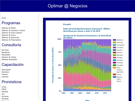Toggle Flores legend color swatch

(x=114, y=75)
